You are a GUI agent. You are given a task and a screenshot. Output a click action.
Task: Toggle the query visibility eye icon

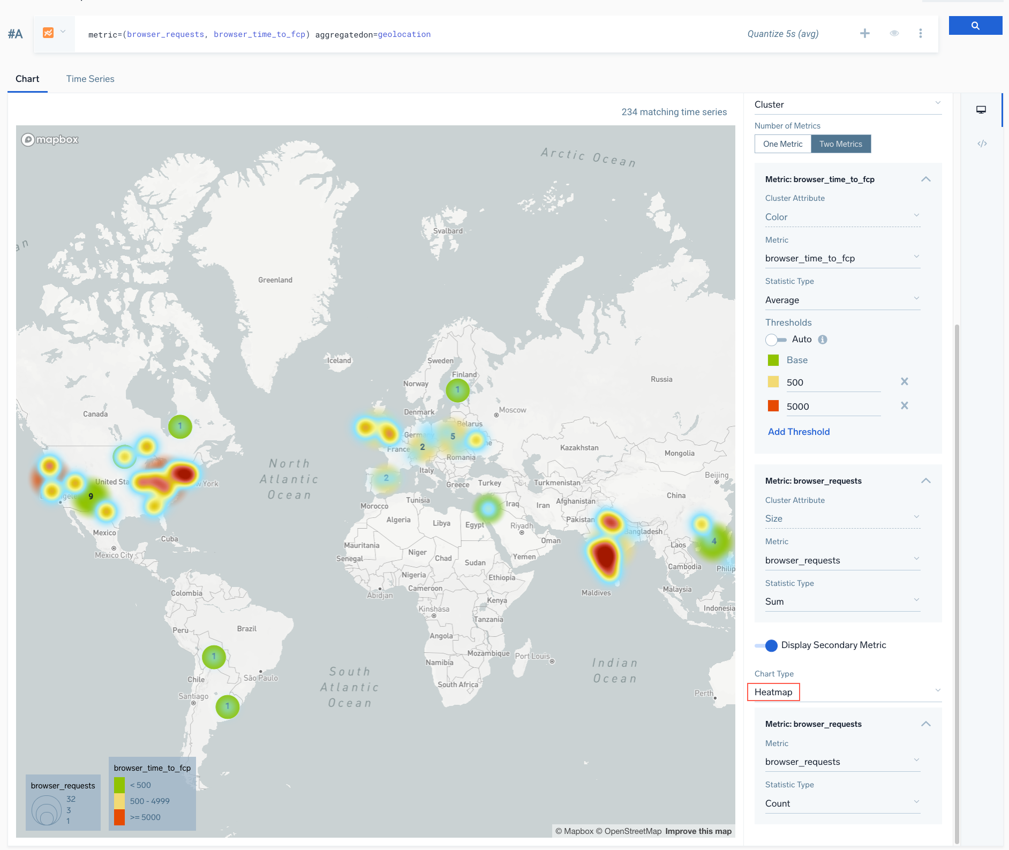894,34
